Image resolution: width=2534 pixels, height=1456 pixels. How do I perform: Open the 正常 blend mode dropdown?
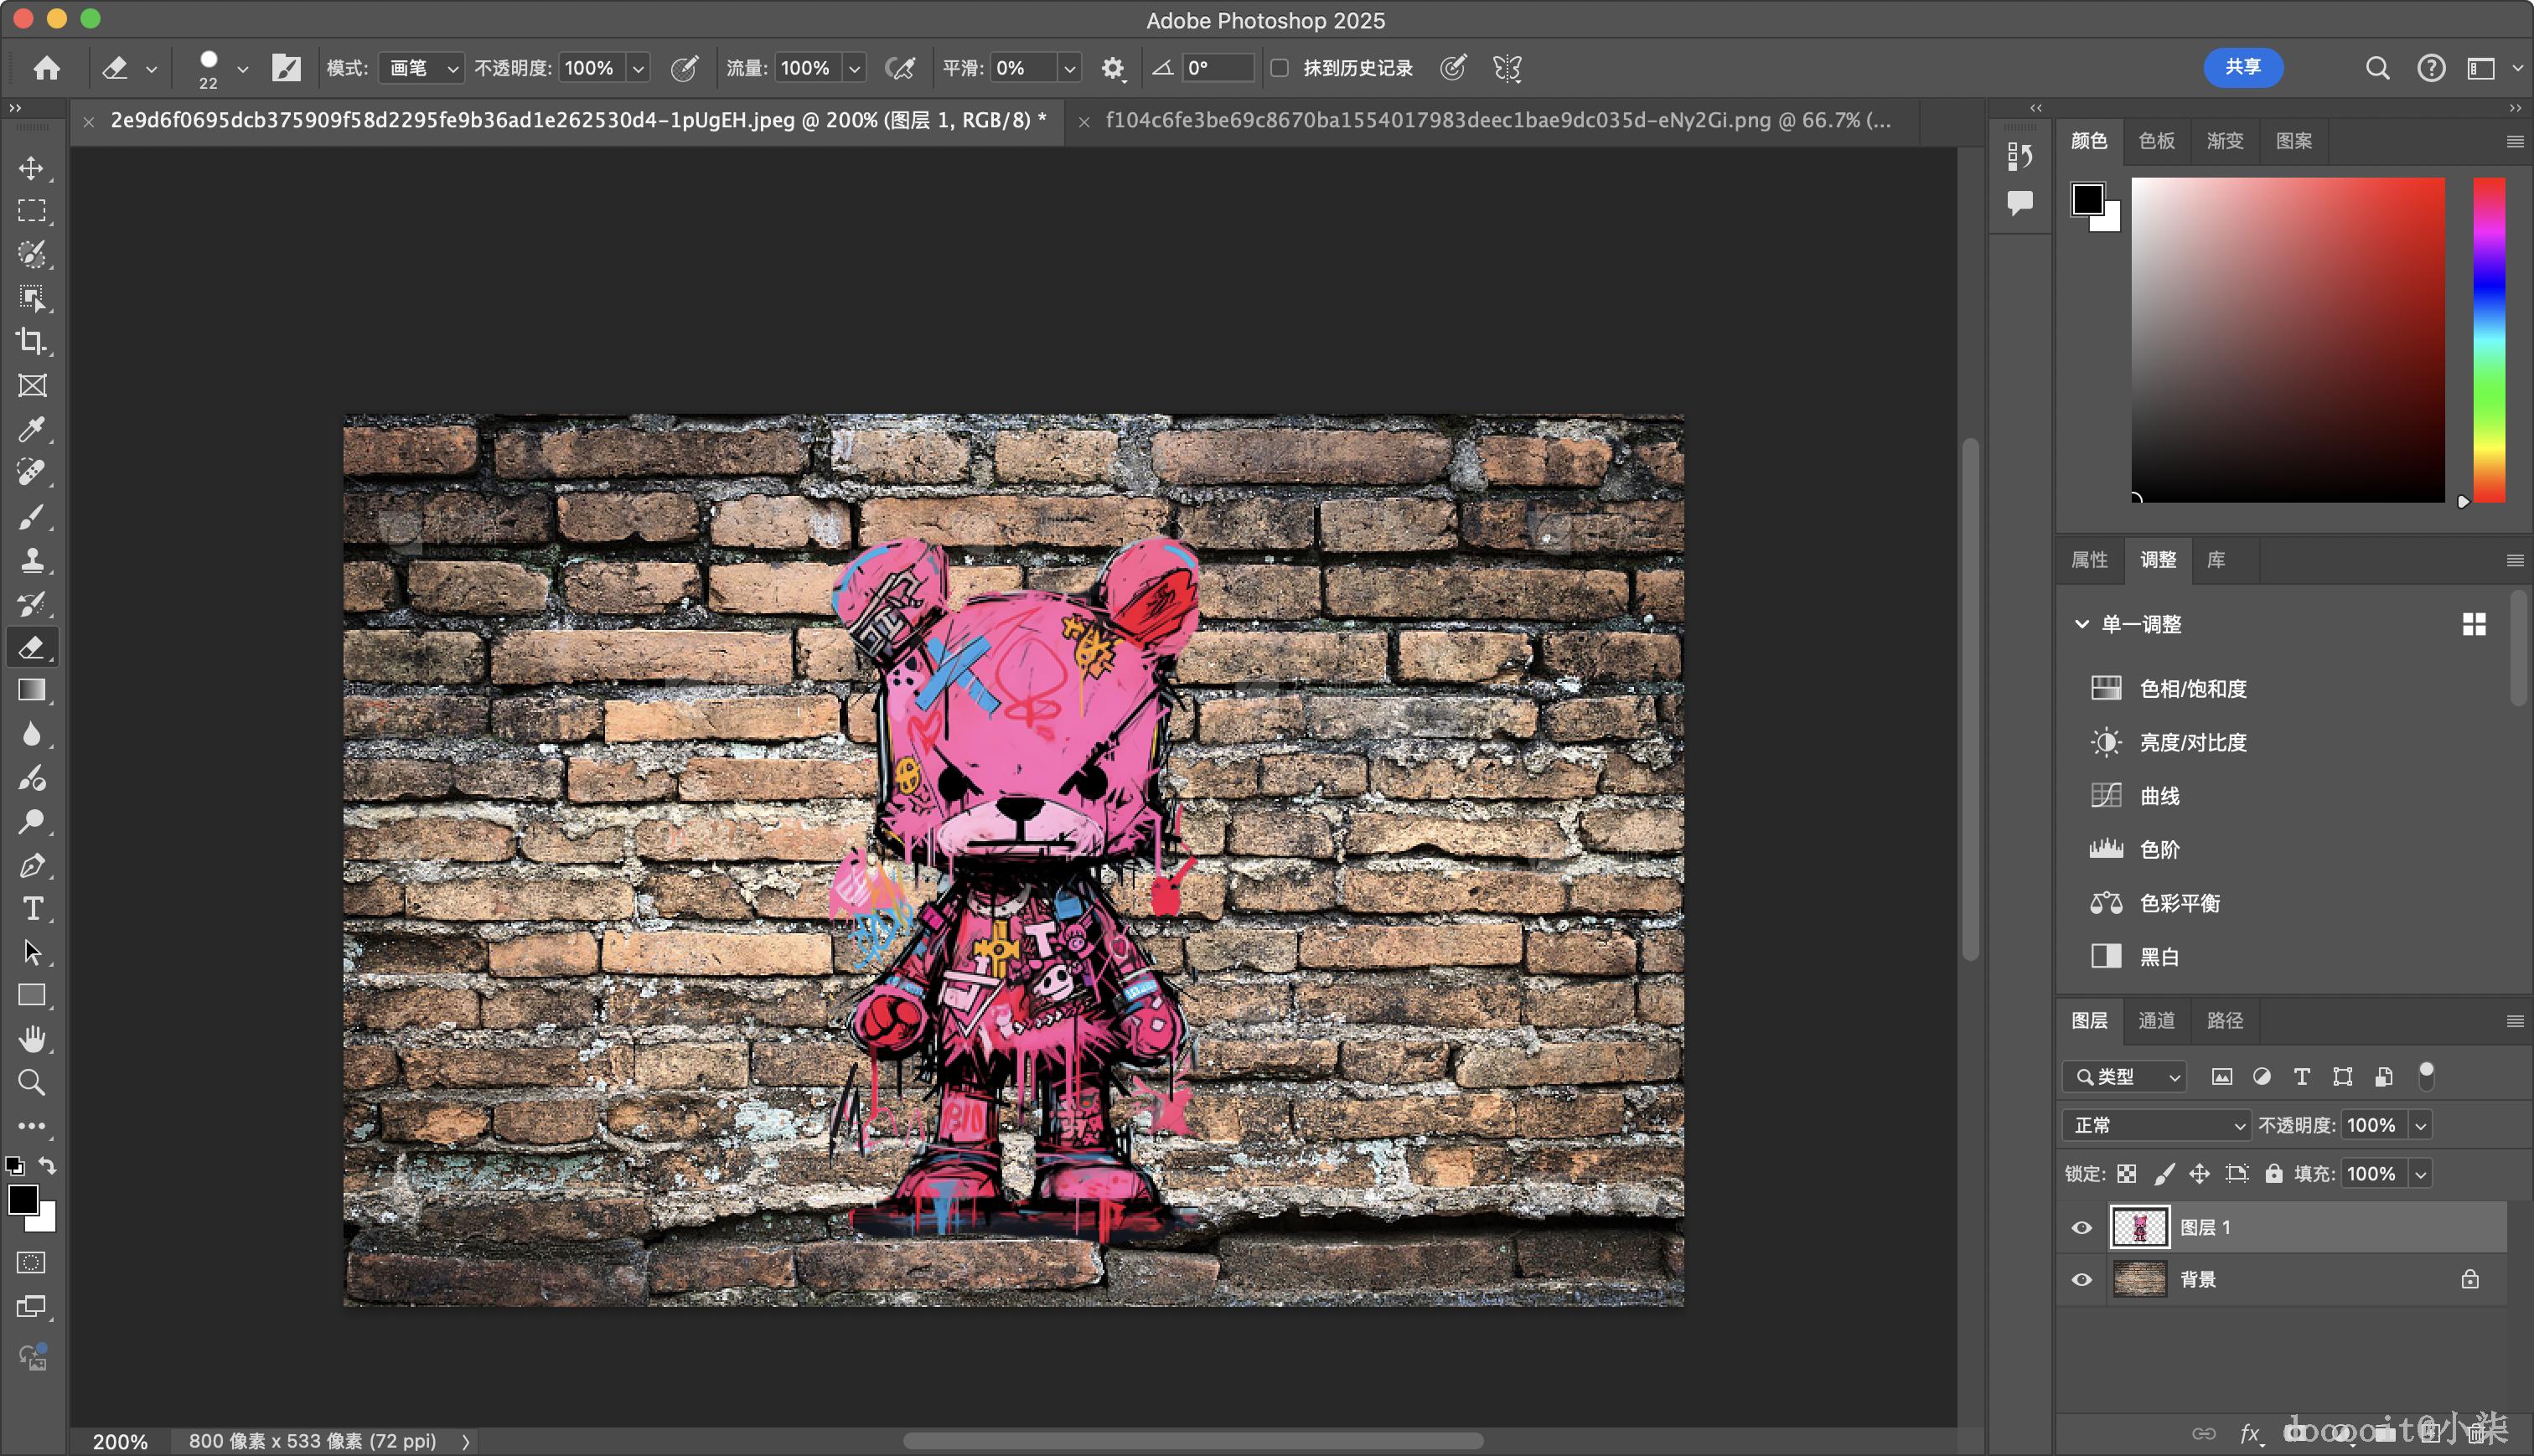point(2156,1125)
